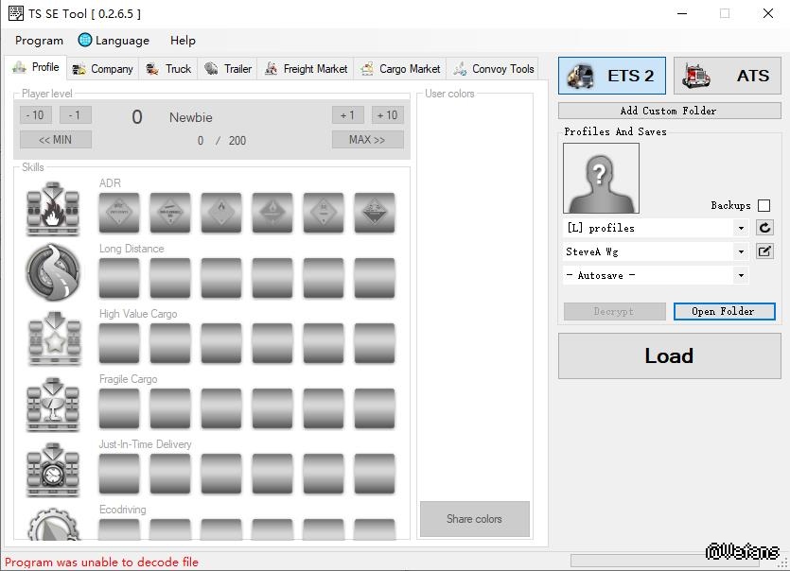Toggle the sixth ADR class icon
Image resolution: width=790 pixels, height=571 pixels.
tap(375, 213)
